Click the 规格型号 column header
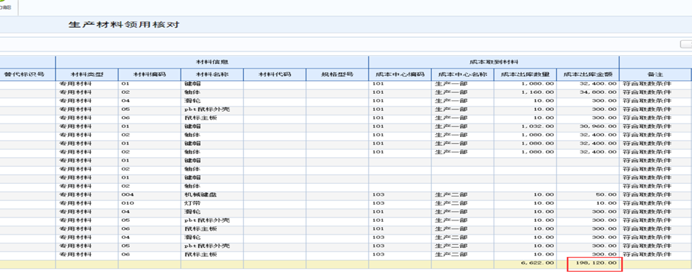692x274 pixels. tap(337, 74)
